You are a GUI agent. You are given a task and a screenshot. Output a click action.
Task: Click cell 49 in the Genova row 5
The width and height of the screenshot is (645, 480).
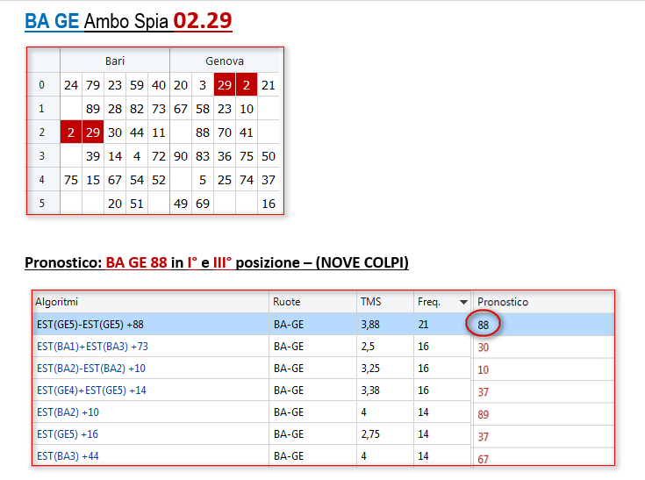tap(181, 204)
